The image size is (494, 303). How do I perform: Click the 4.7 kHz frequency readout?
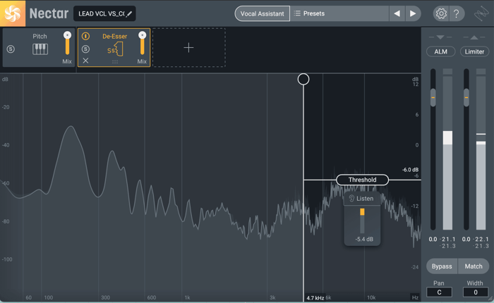[315, 298]
